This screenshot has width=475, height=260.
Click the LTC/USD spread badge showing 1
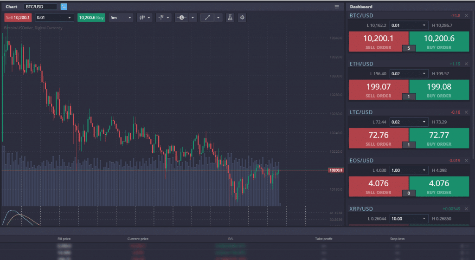[409, 145]
